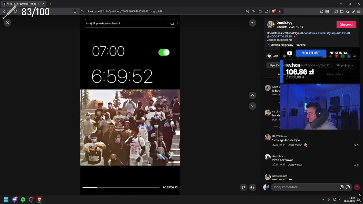This screenshot has width=363, height=204.
Task: Open a new browser tab
Action: click(50, 4)
